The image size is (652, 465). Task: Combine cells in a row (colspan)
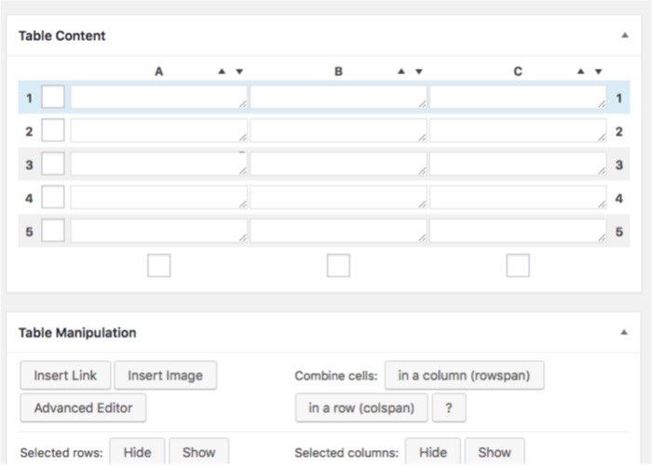[x=361, y=407]
